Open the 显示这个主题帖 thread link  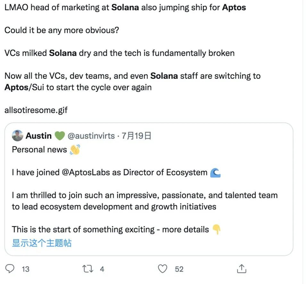pos(42,243)
